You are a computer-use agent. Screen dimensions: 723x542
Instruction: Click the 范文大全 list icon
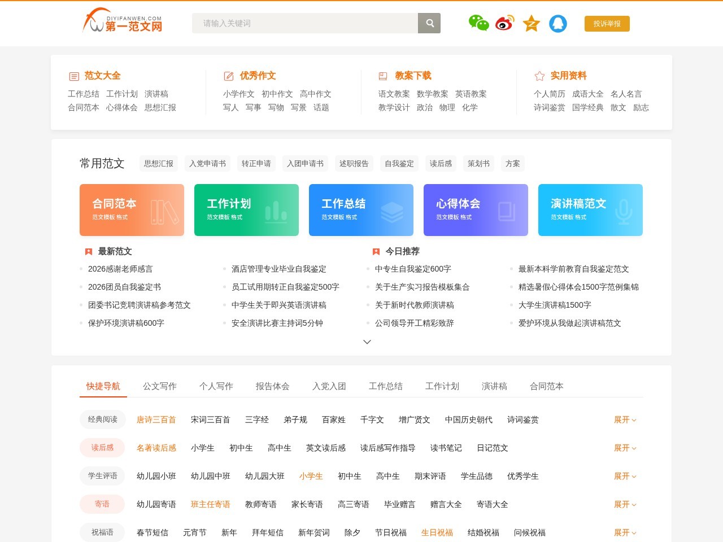coord(74,76)
